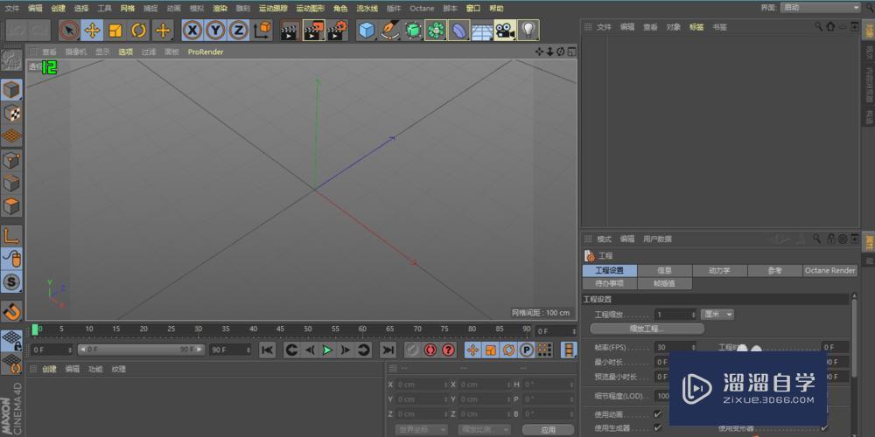
Task: Activate the Rotate tool
Action: click(139, 30)
